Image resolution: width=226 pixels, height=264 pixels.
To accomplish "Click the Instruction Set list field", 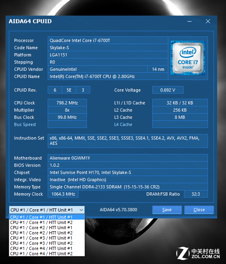I will (128, 141).
